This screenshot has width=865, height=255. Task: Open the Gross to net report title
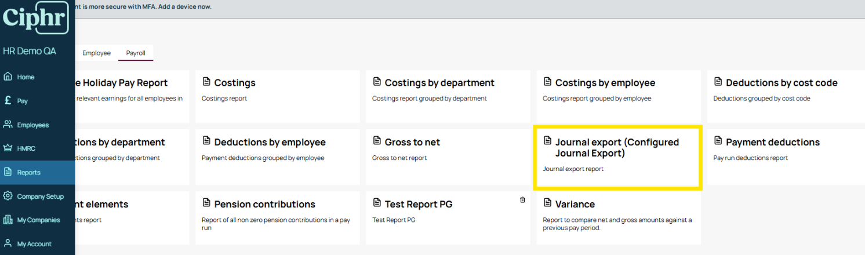click(412, 142)
